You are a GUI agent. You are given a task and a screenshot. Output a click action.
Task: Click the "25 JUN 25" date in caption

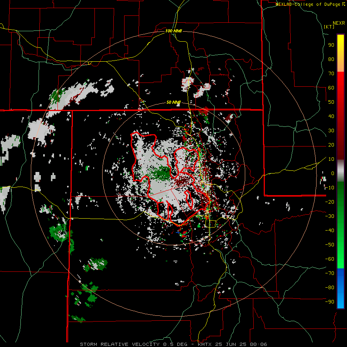(x=231, y=344)
